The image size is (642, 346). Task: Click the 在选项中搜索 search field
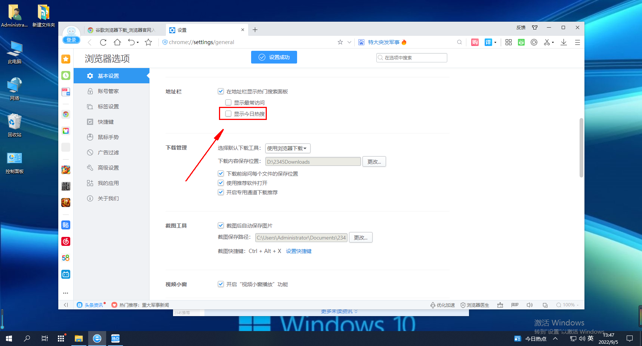pos(412,58)
